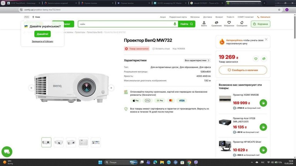The image size is (296, 166).
Task: Select the fifth projector thumbnail
Action: [96, 142]
